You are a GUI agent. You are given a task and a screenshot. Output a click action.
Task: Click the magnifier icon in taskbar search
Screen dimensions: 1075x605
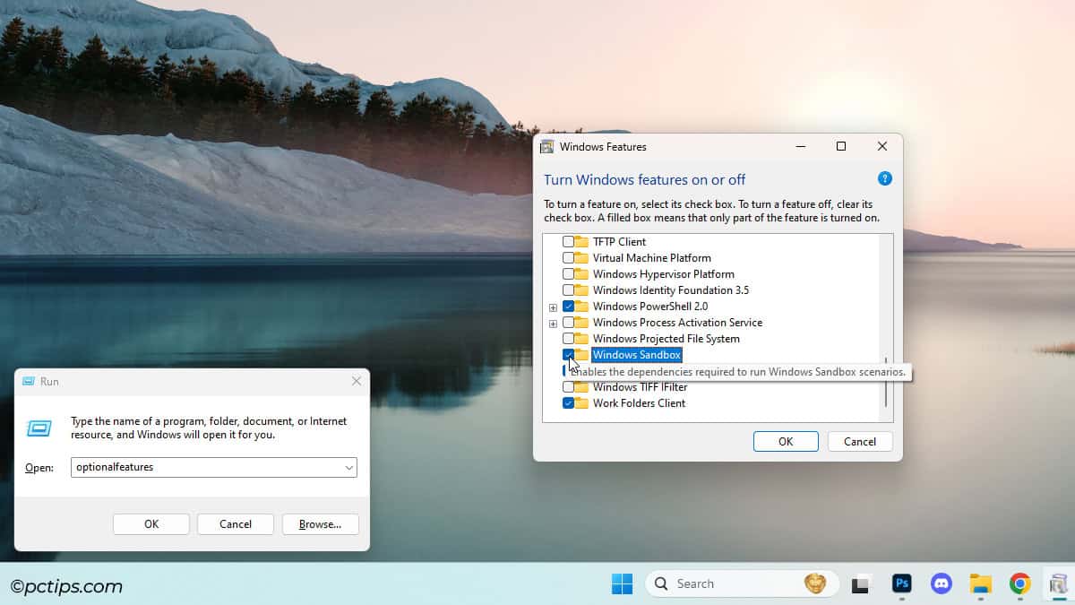click(661, 584)
